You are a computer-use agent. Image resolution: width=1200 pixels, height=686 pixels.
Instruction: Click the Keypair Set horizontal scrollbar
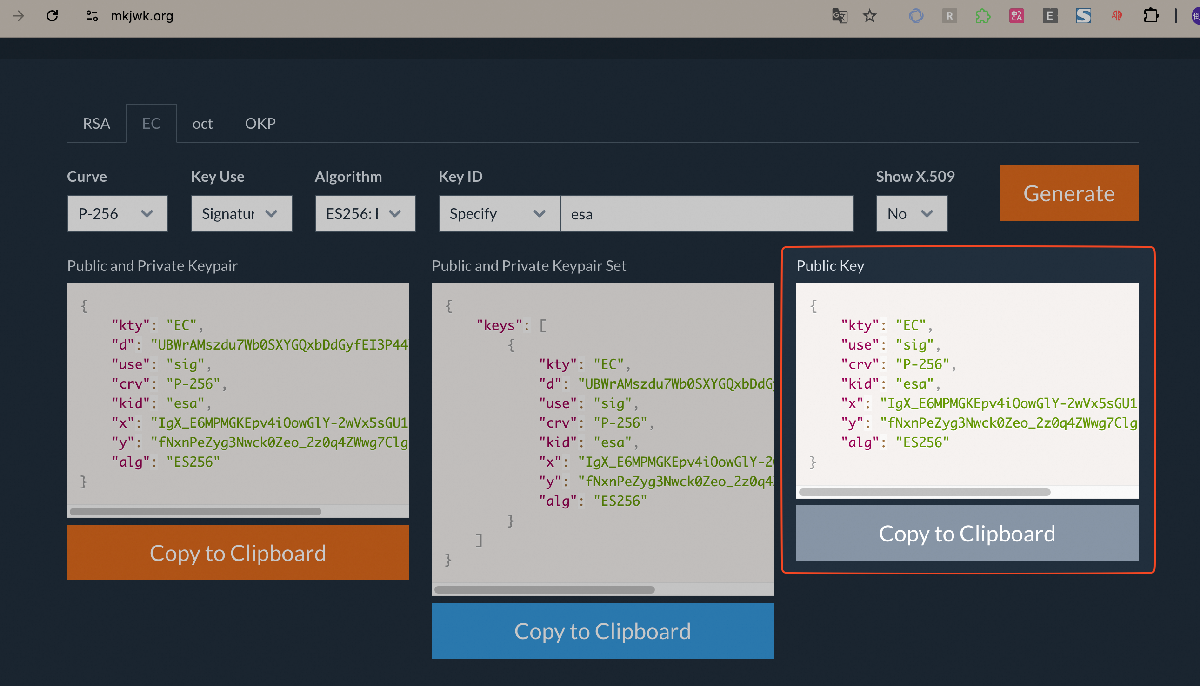point(544,589)
